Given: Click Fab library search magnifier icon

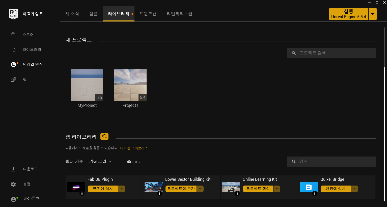Looking at the screenshot, I should click(294, 162).
